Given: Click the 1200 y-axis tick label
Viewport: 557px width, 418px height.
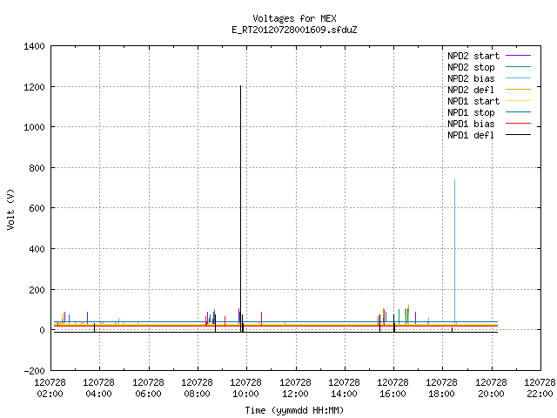Looking at the screenshot, I should tap(34, 87).
